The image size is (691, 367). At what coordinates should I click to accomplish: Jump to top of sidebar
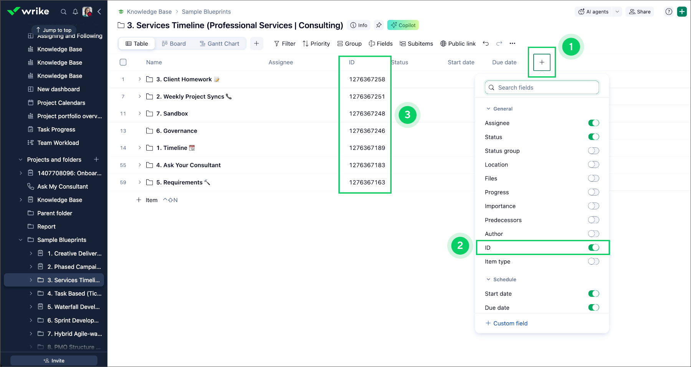54,30
